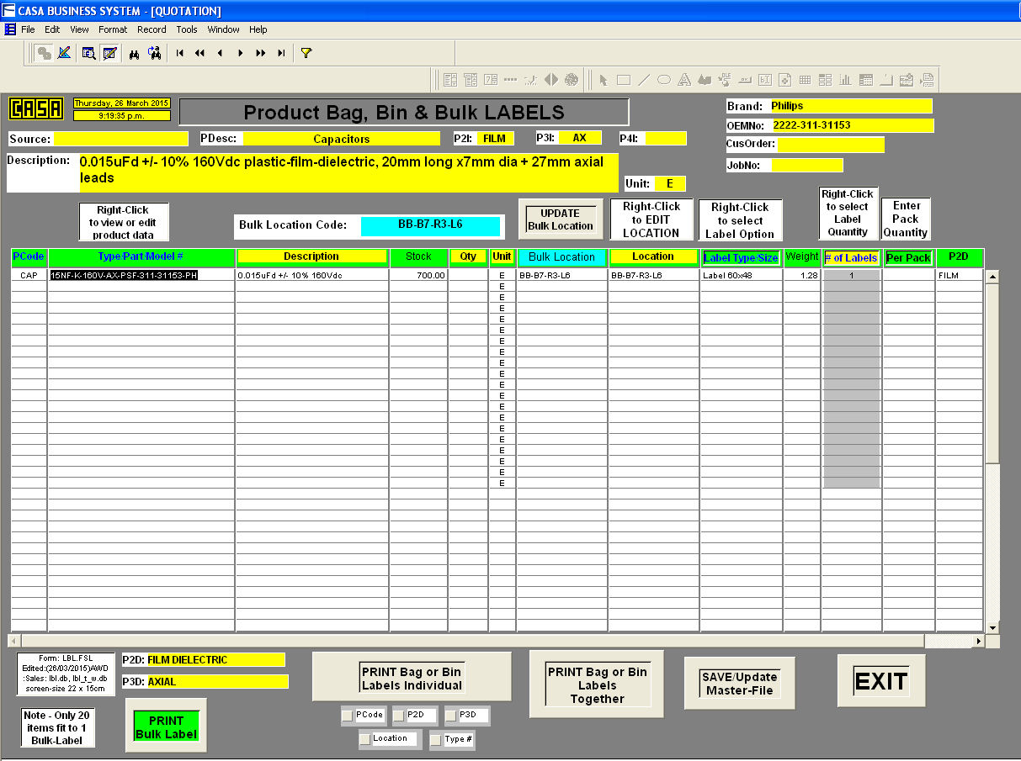Tick the Location checkbox
This screenshot has width=1021, height=761.
(364, 739)
